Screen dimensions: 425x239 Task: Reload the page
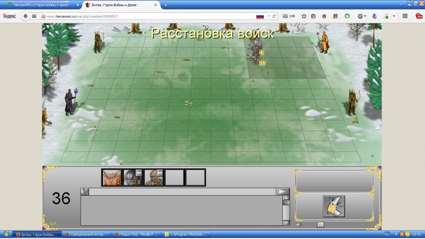click(274, 16)
